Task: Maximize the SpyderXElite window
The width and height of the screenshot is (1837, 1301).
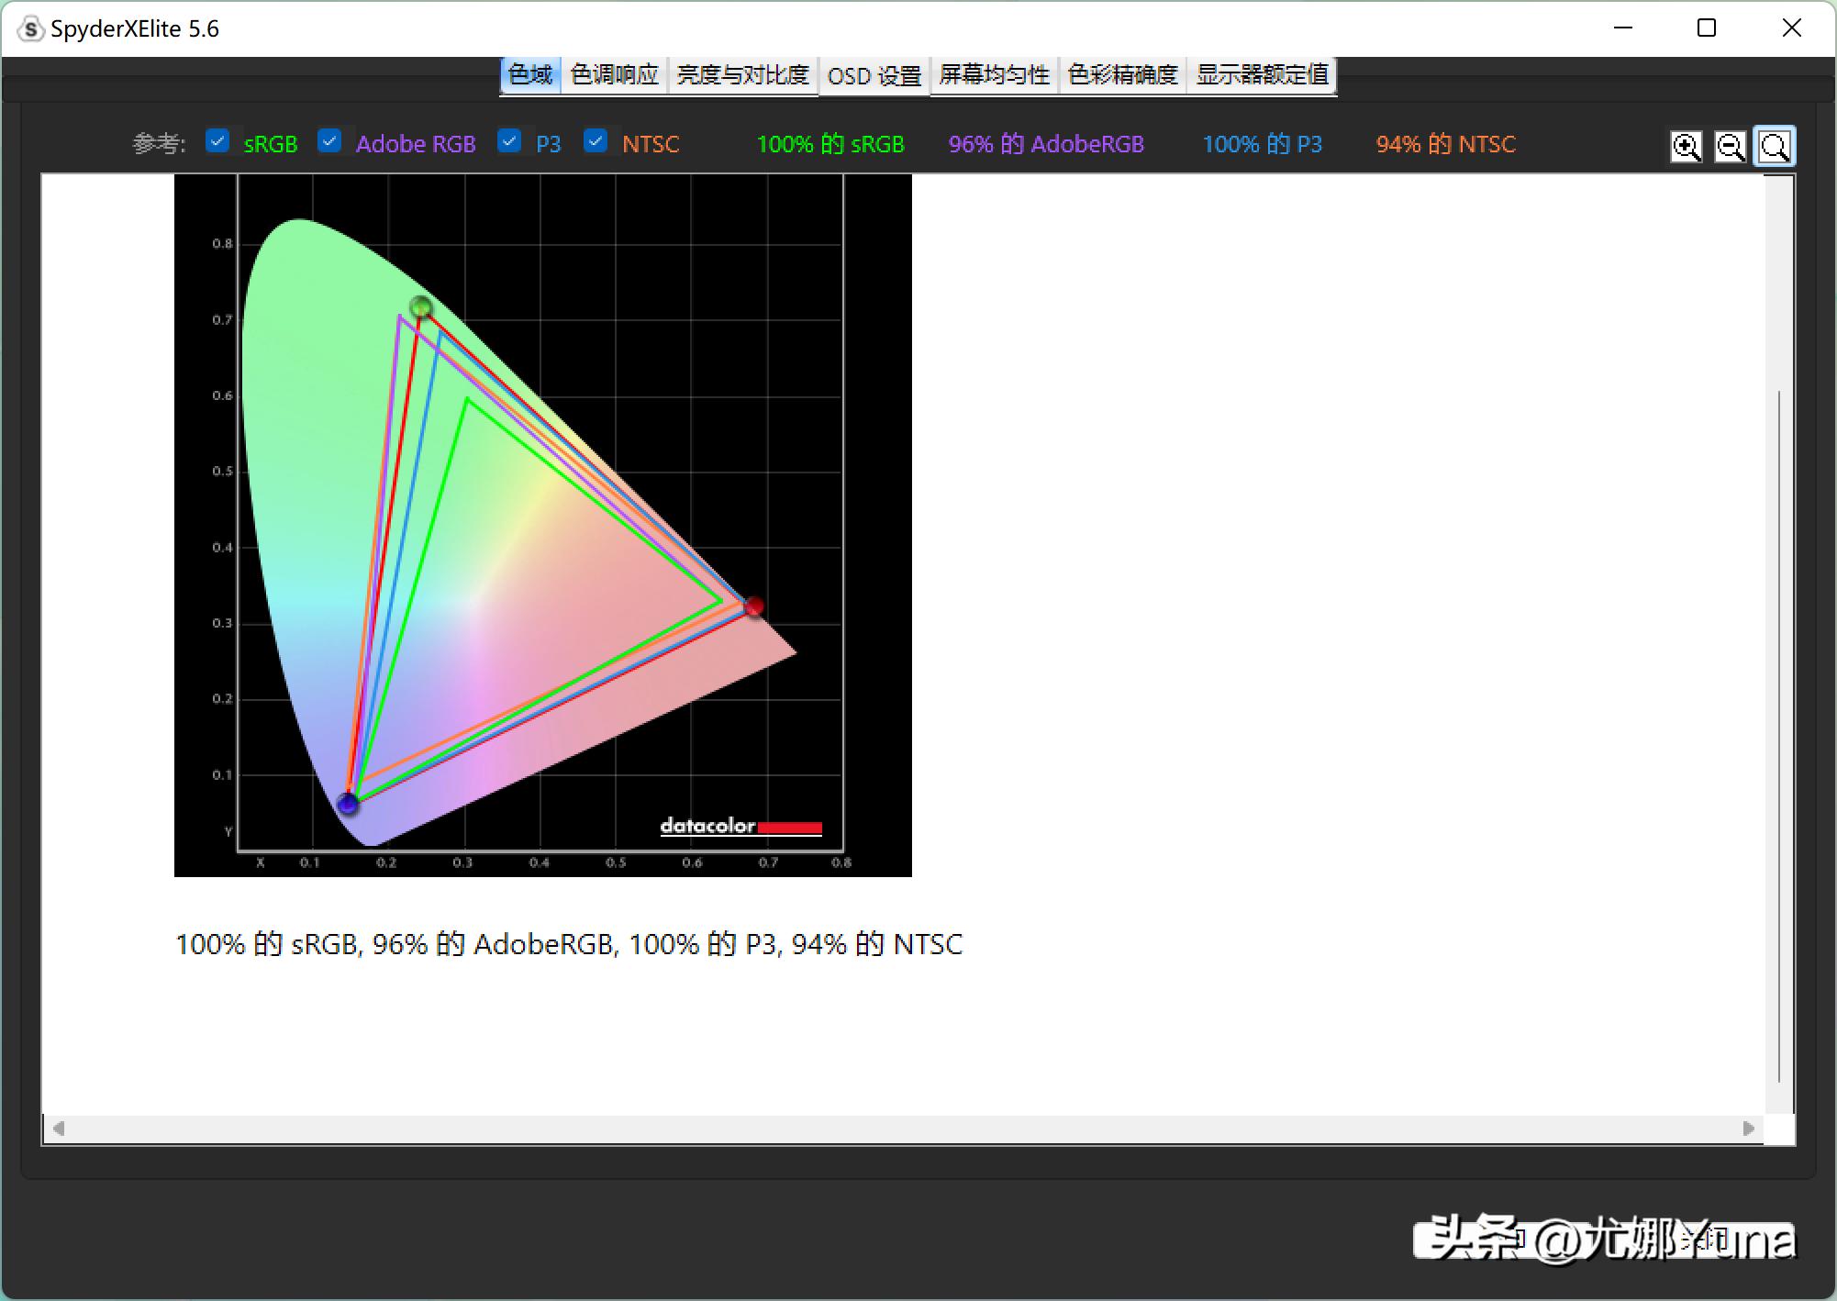Action: (x=1706, y=28)
